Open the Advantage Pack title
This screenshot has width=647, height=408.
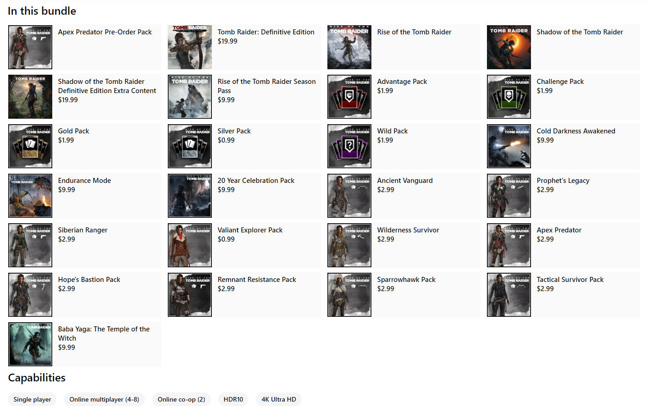[x=402, y=82]
